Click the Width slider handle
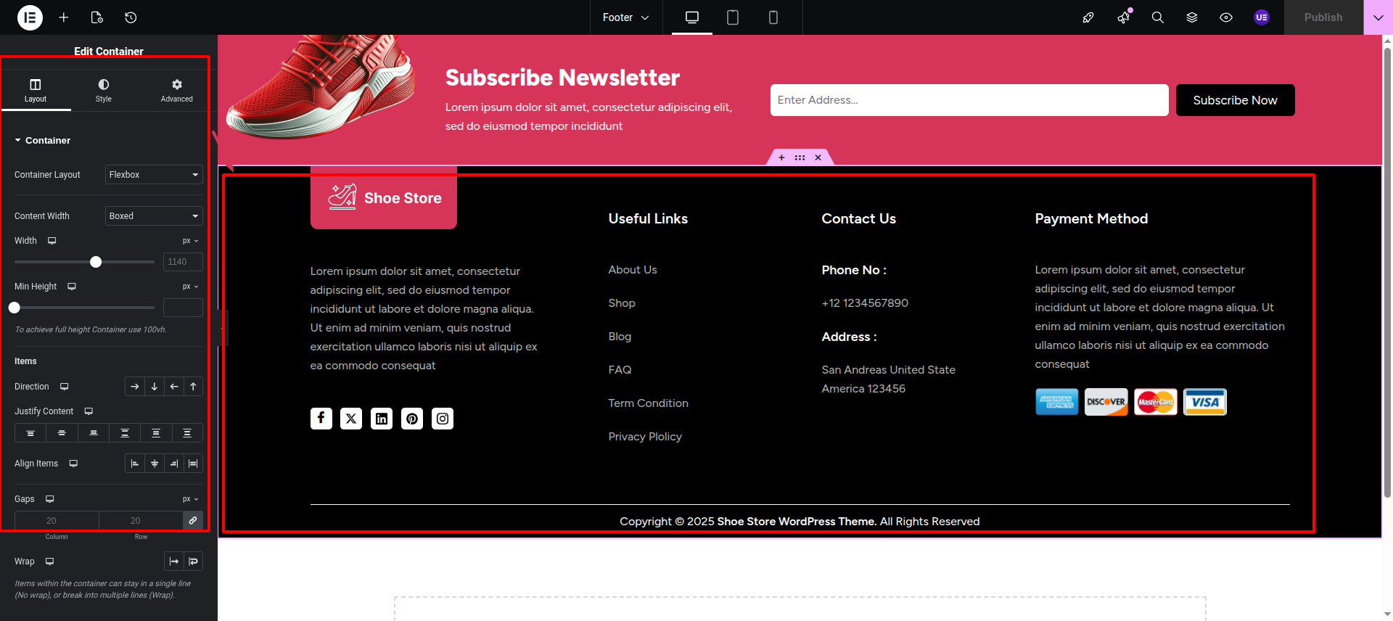The width and height of the screenshot is (1393, 621). (96, 262)
